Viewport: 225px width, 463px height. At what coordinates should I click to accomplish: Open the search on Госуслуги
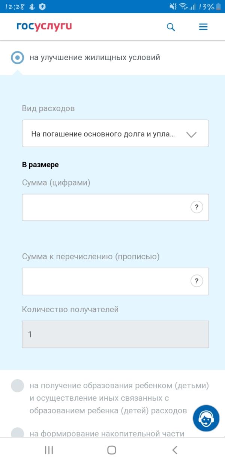[171, 27]
